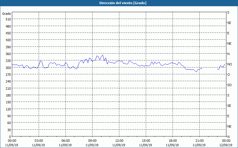Image resolution: width=238 pixels, height=148 pixels.
Task: Click the 330 y-axis label
Action: click(8, 61)
